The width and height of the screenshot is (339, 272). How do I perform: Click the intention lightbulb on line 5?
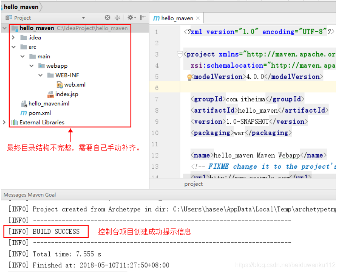[189, 77]
